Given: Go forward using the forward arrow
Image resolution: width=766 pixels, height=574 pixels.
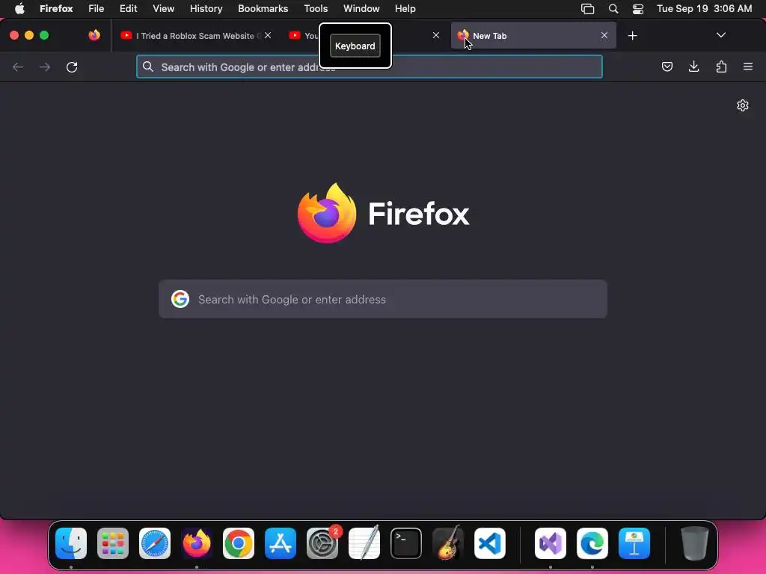Looking at the screenshot, I should click(45, 67).
